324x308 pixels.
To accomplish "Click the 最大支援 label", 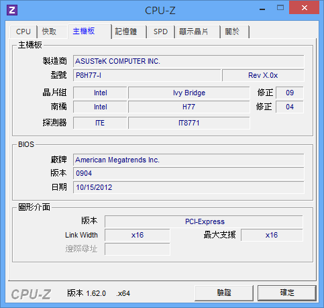I will tap(219, 235).
